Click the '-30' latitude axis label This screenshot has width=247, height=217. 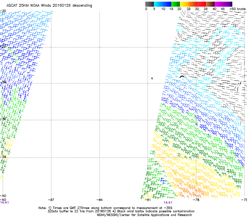click(x=3, y=11)
